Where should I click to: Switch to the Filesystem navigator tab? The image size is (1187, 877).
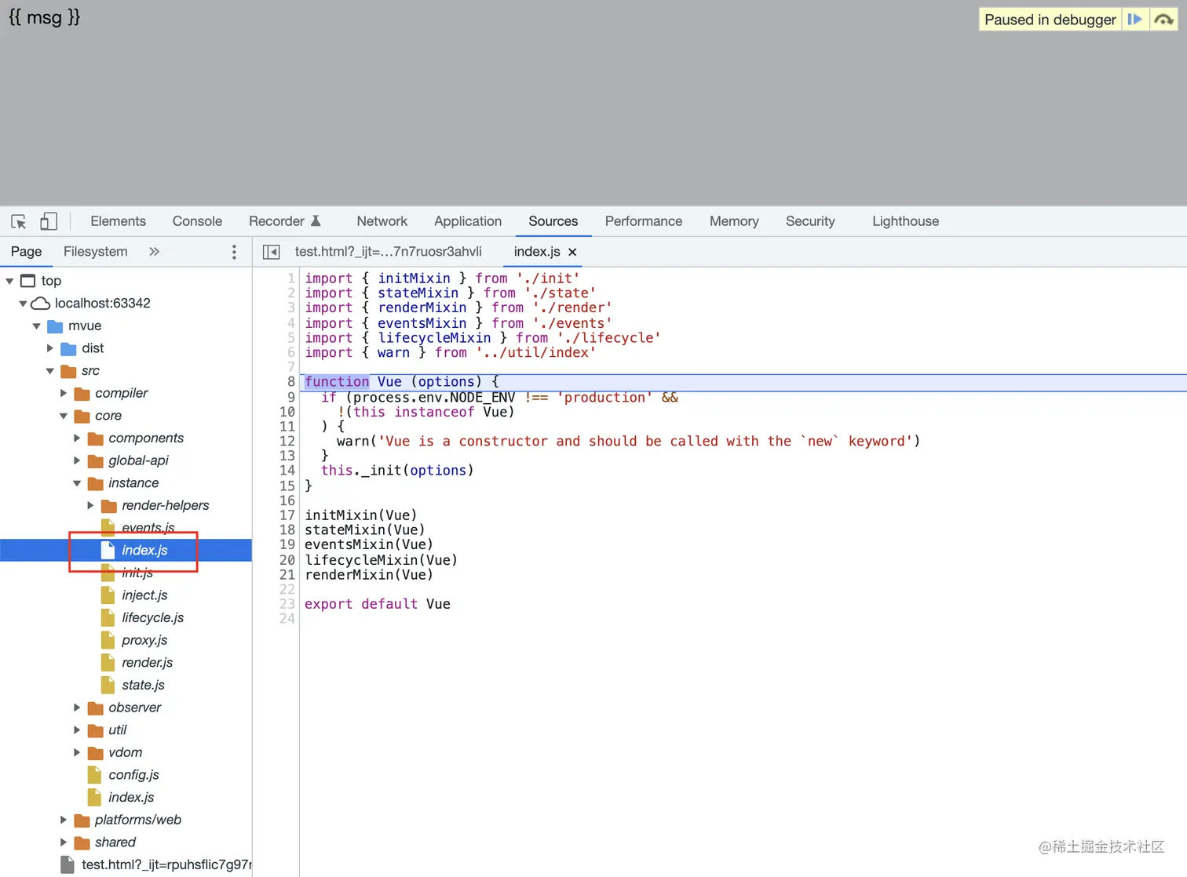(x=95, y=252)
